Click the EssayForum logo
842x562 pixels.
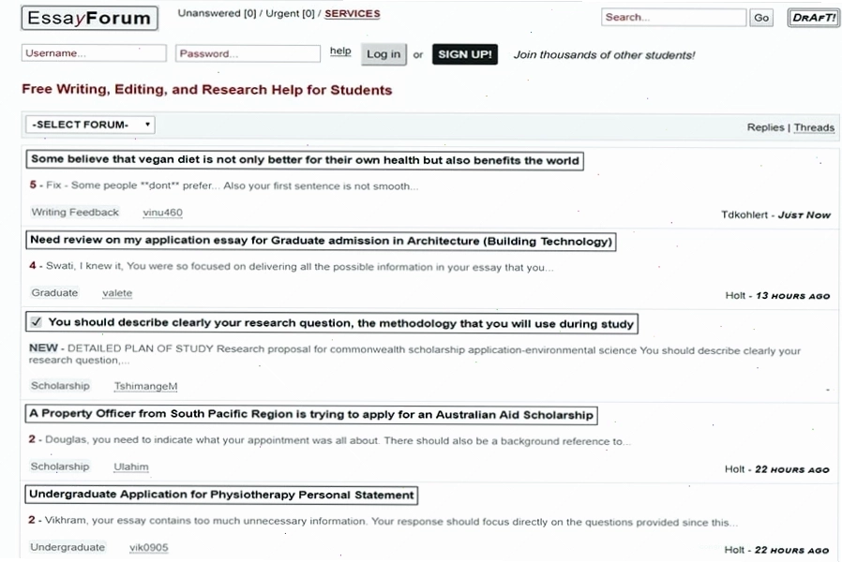click(x=90, y=18)
